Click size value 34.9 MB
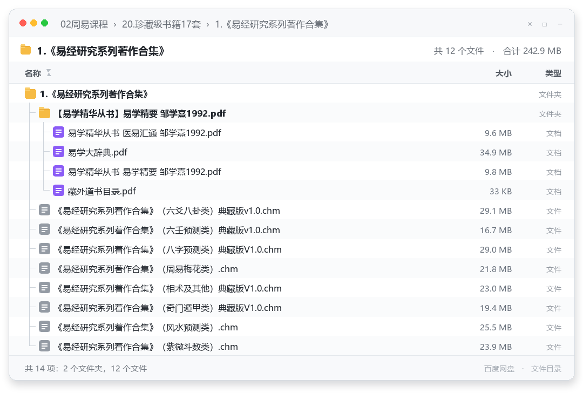 tap(496, 152)
